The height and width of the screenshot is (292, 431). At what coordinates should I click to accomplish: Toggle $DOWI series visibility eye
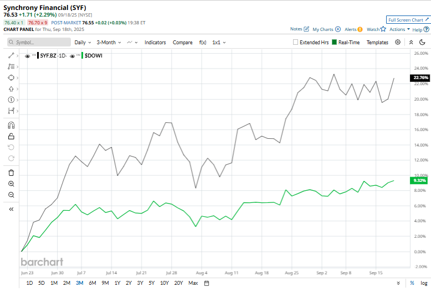[x=72, y=56]
